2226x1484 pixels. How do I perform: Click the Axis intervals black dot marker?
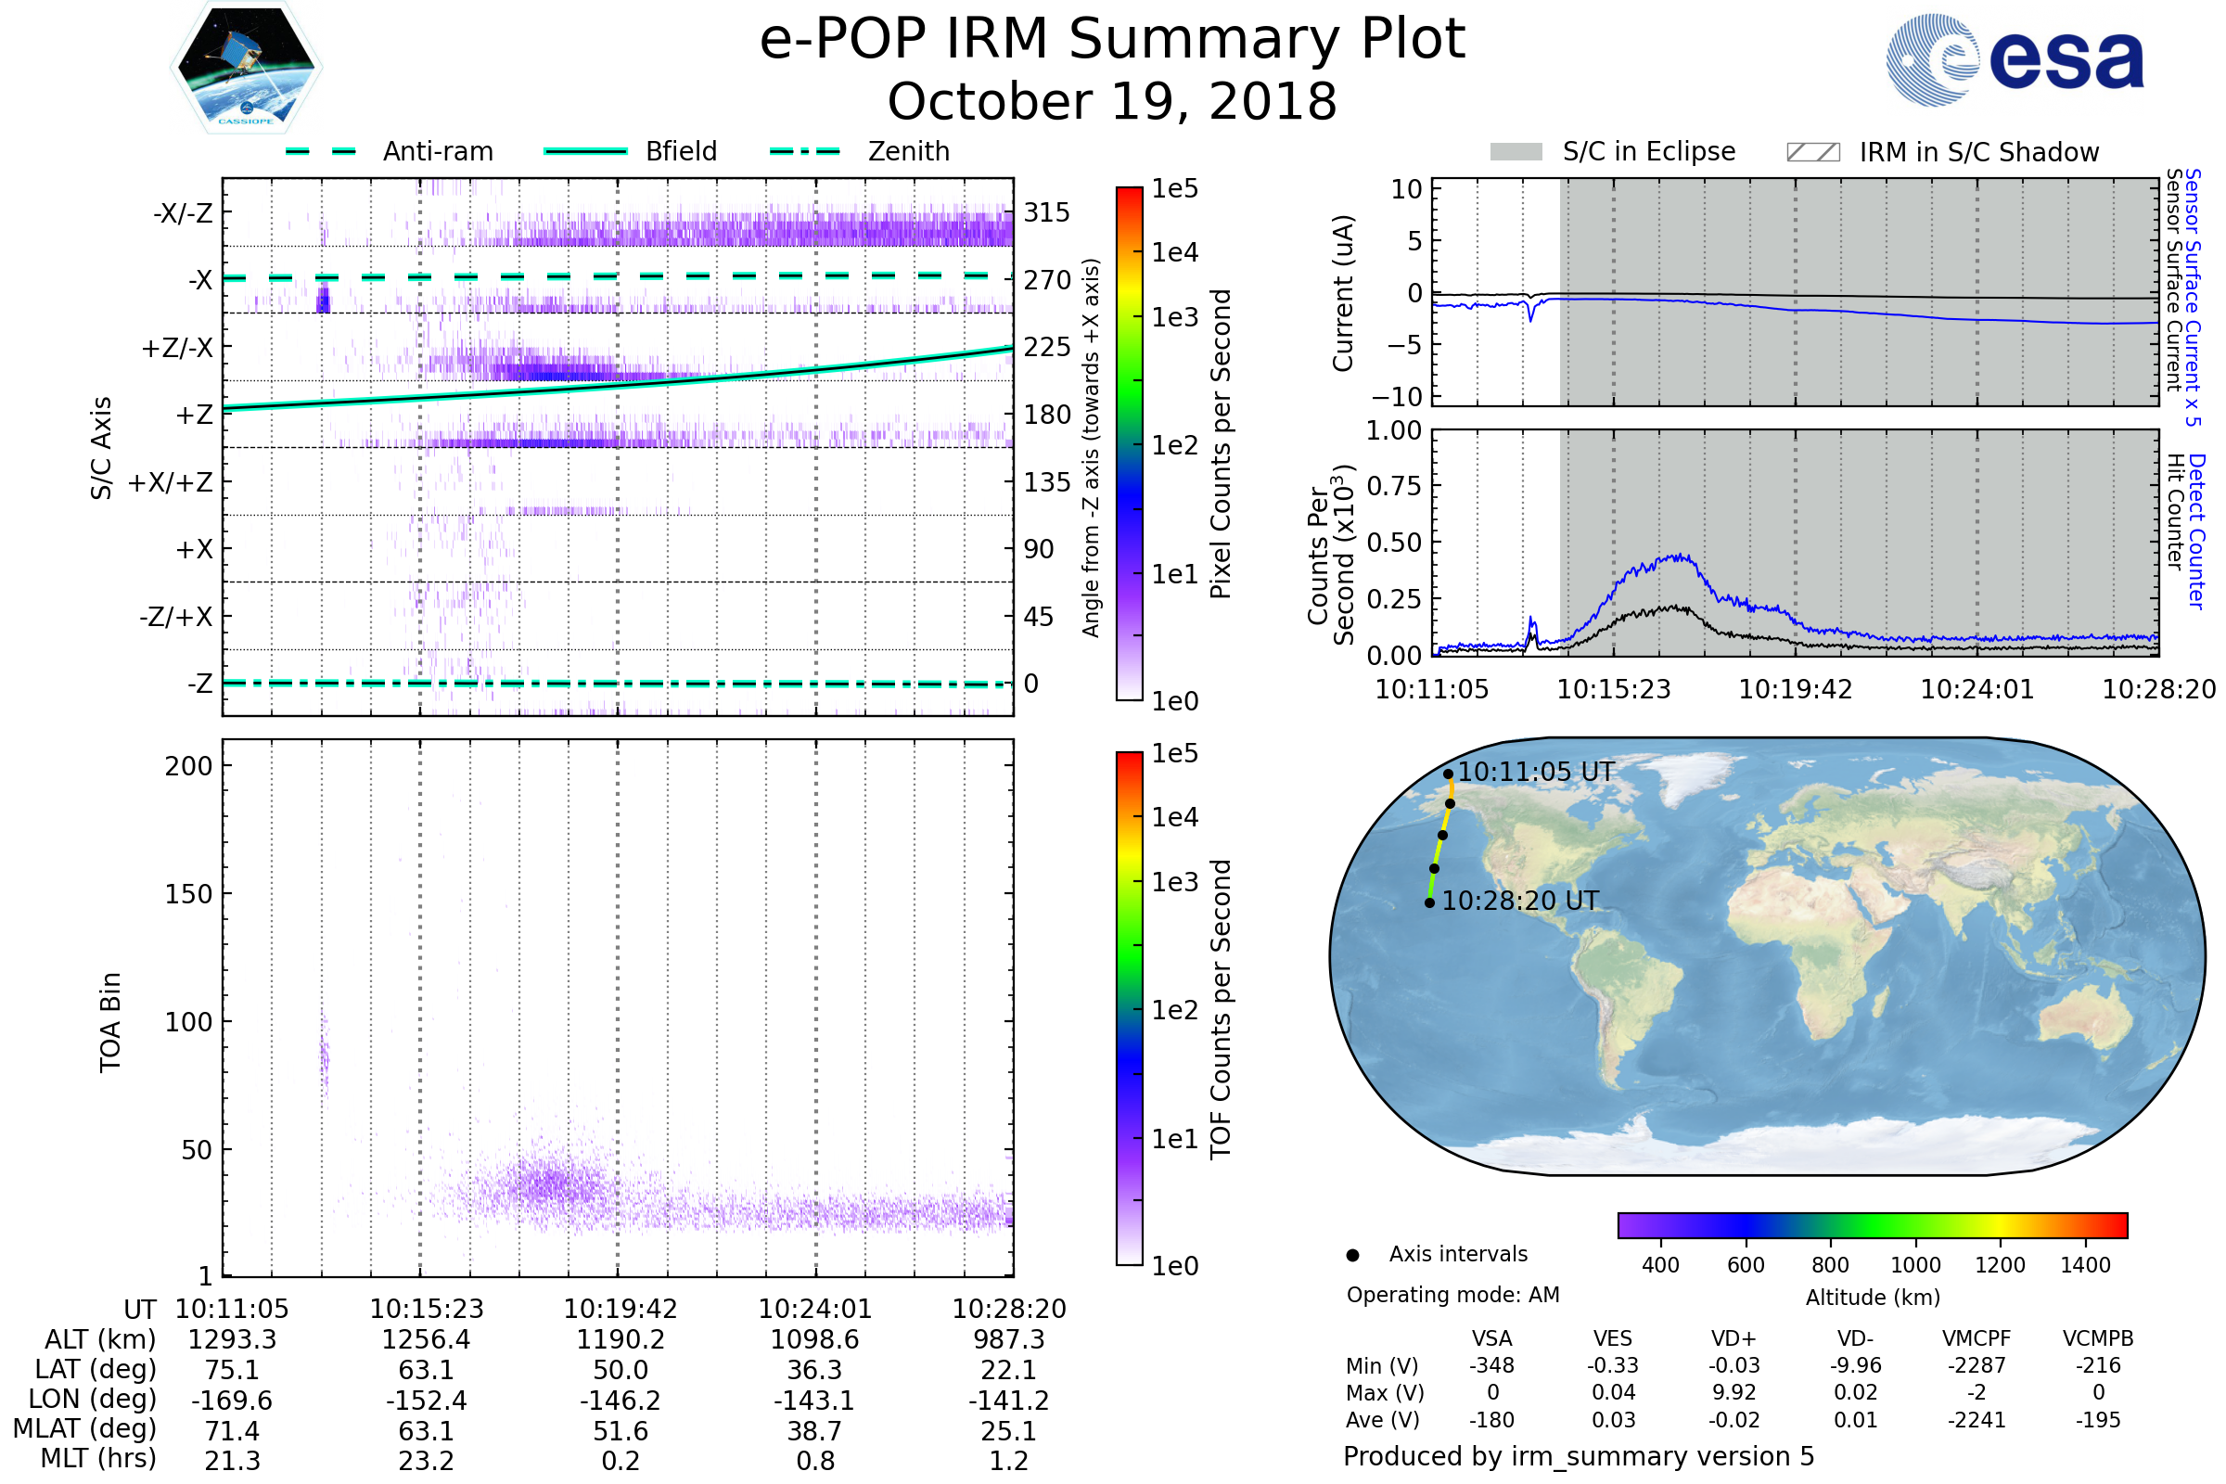click(1352, 1256)
